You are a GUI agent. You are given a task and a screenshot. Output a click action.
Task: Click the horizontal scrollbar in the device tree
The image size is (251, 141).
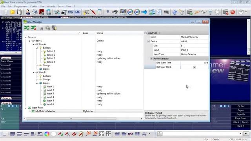click(x=71, y=119)
